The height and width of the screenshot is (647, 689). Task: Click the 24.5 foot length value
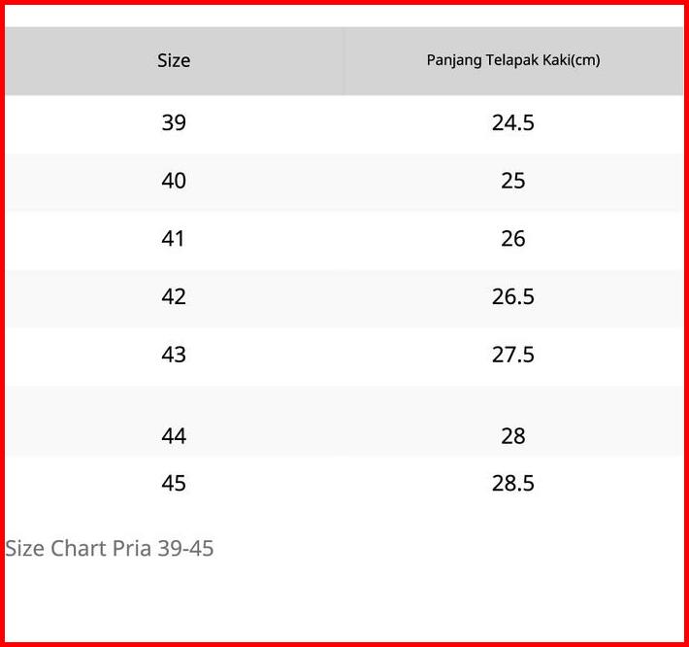coord(512,123)
